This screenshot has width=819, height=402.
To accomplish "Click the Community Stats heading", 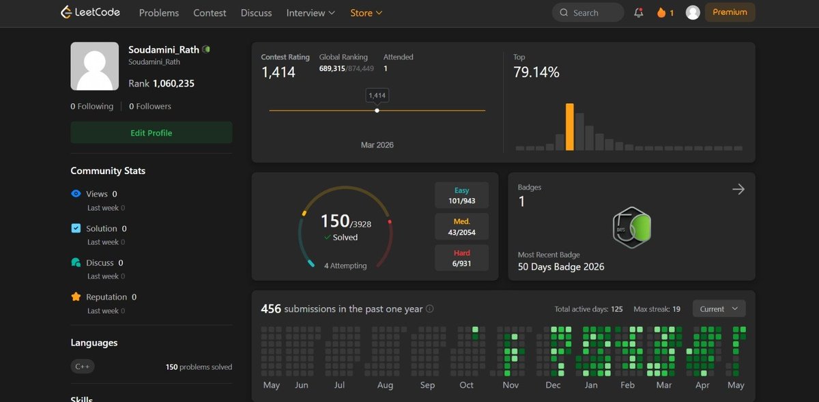I will (108, 171).
